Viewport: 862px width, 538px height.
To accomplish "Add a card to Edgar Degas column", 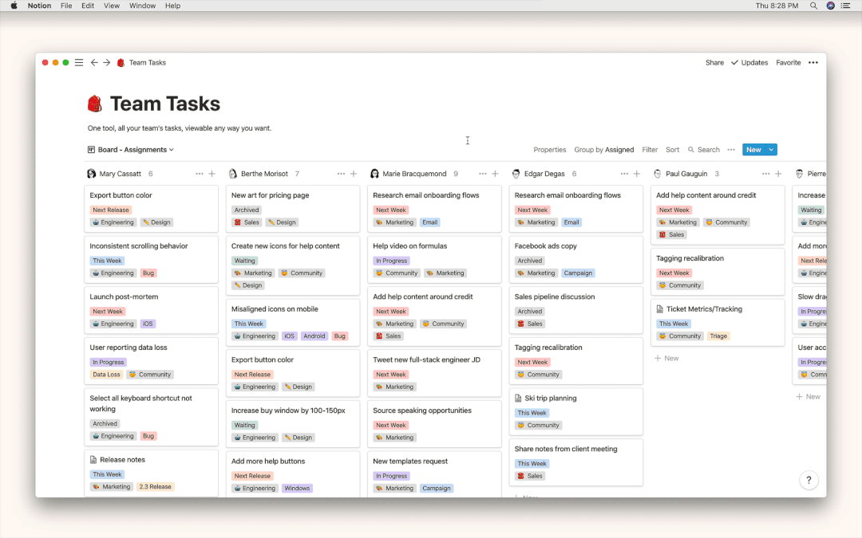I will (x=637, y=174).
